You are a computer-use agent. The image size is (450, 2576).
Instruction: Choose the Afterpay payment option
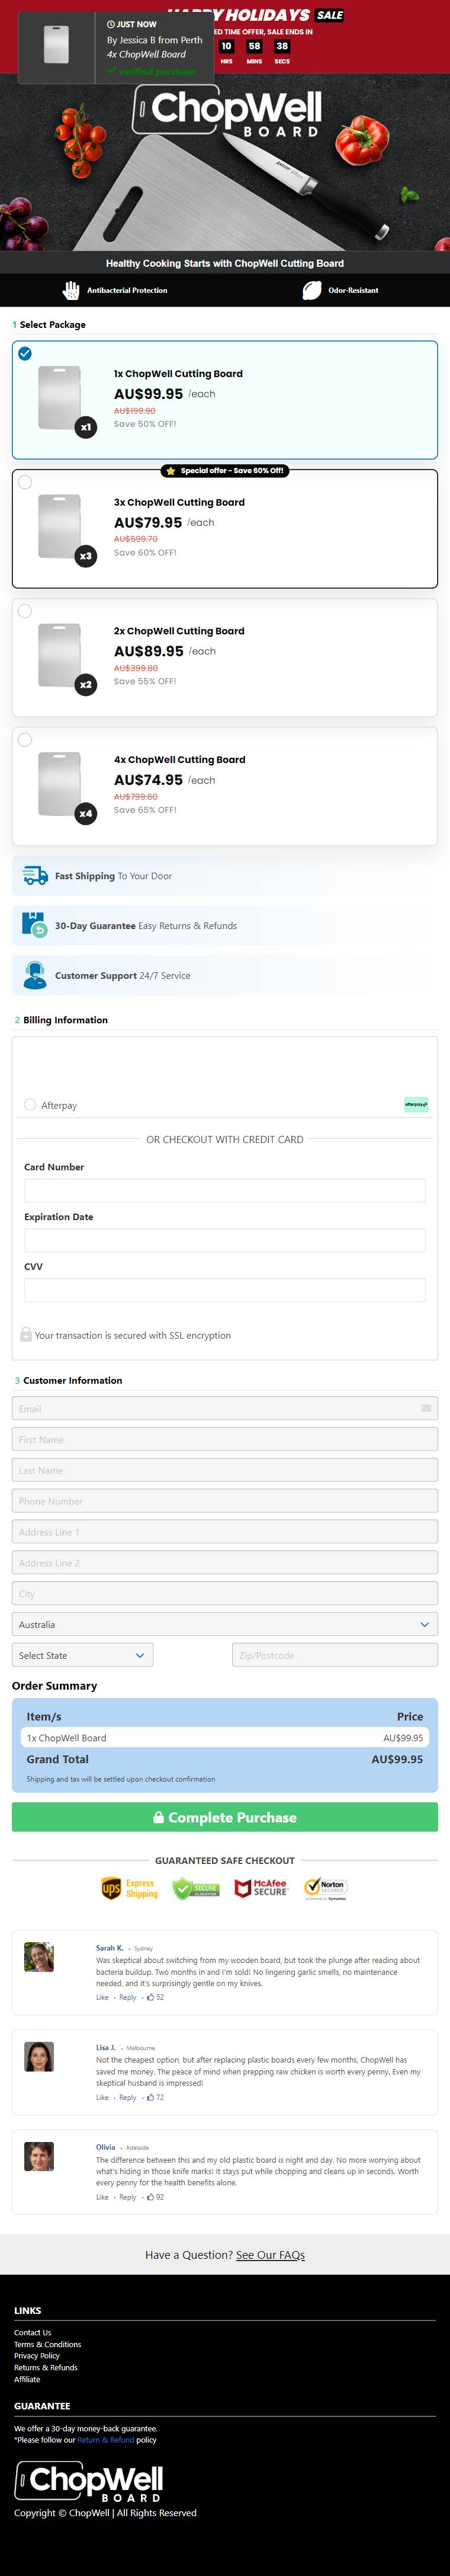coord(30,1105)
